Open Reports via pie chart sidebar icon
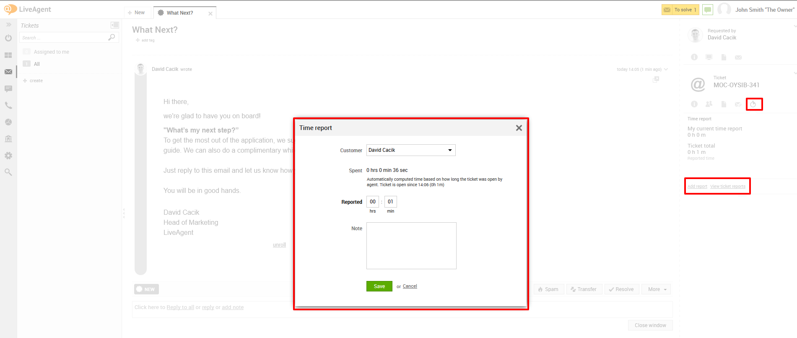The height and width of the screenshot is (338, 797). coord(8,122)
